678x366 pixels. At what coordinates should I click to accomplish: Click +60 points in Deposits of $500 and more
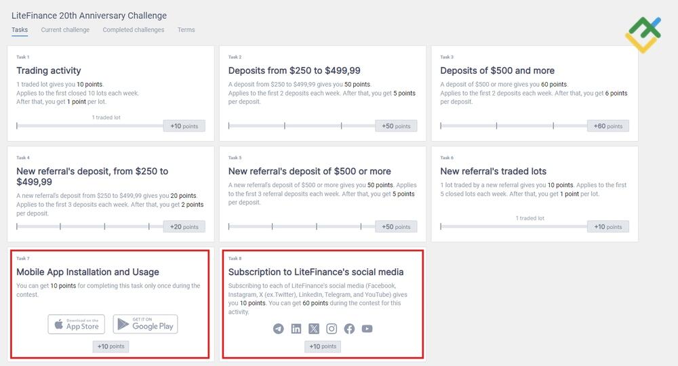point(608,126)
